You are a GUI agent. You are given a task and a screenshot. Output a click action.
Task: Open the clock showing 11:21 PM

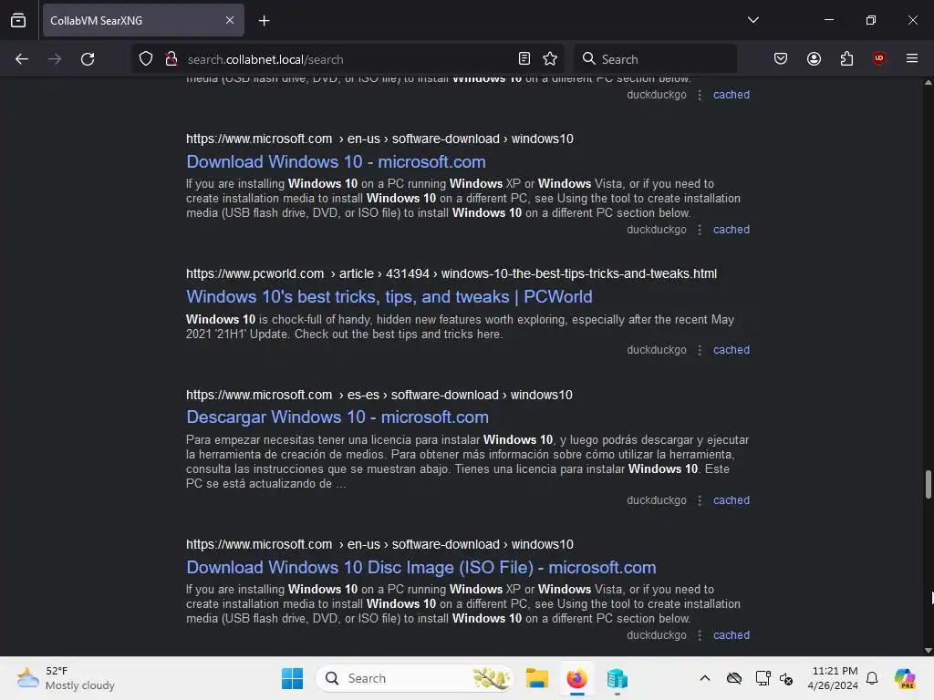tap(833, 678)
